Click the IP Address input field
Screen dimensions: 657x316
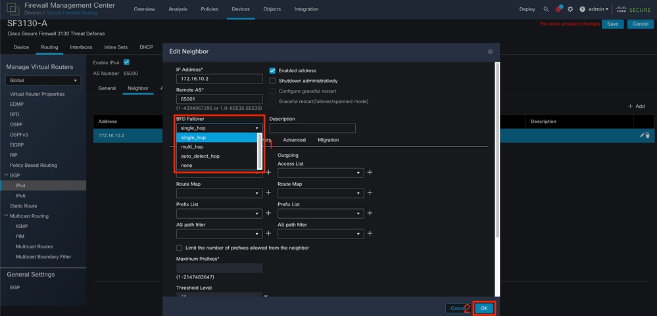coord(219,79)
